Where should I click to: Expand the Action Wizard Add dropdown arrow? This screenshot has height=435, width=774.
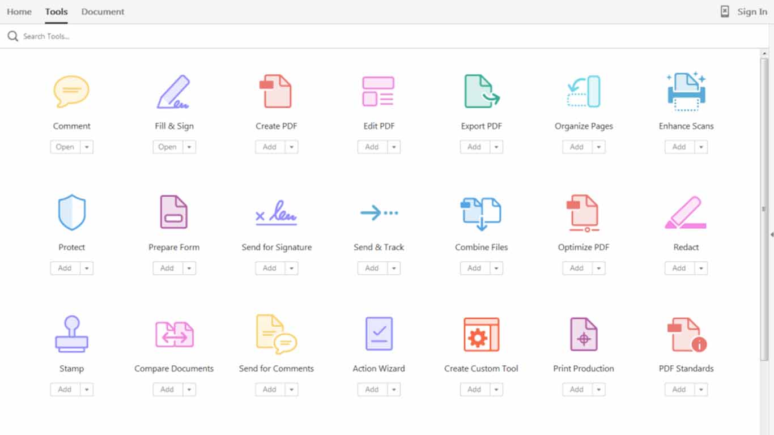394,390
